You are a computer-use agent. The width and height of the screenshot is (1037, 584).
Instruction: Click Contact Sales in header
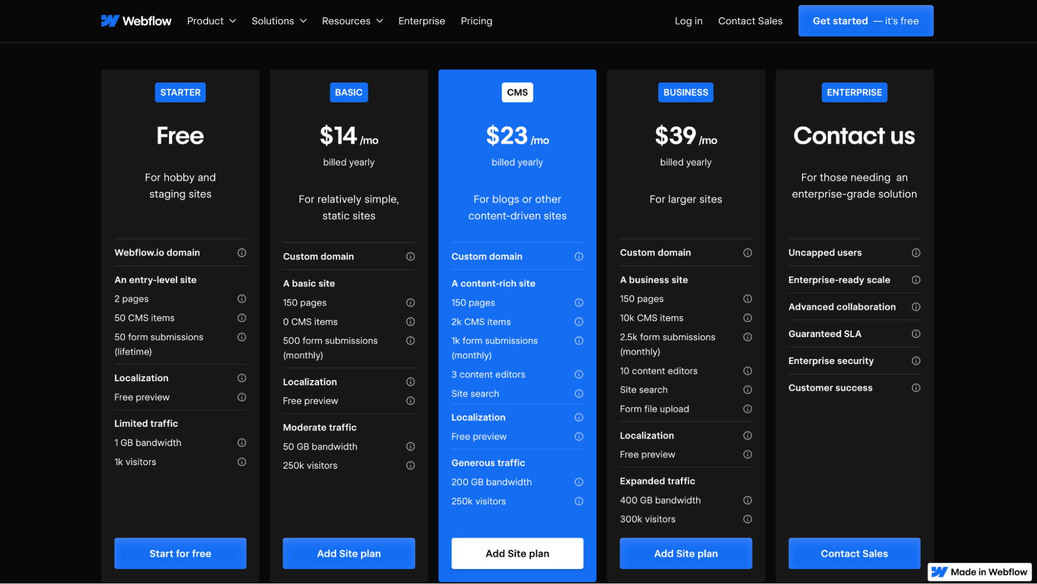click(x=750, y=21)
